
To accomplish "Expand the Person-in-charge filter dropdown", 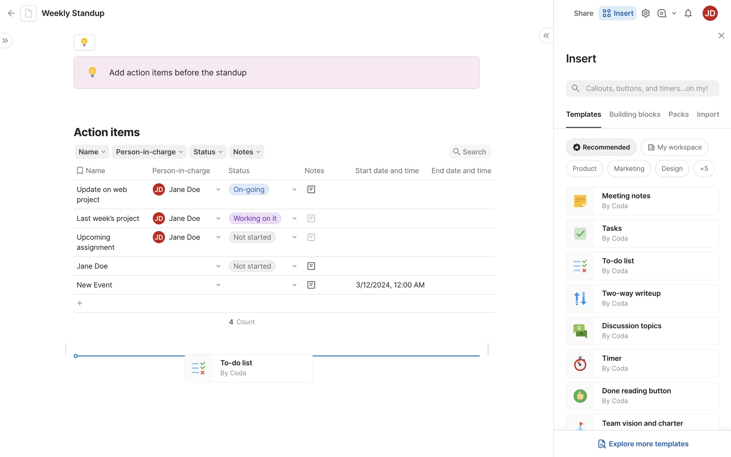I will tap(149, 152).
